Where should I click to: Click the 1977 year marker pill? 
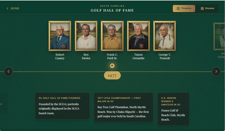[112, 75]
